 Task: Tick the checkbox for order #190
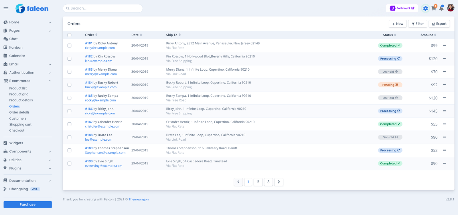click(69, 164)
